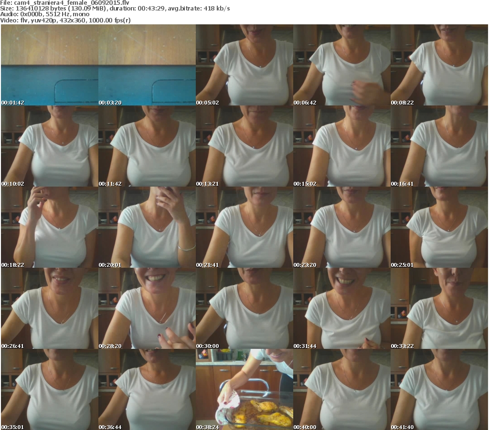Select the frame labeled 00:36:44
Image resolution: width=489 pixels, height=430 pixels.
pyautogui.click(x=147, y=389)
